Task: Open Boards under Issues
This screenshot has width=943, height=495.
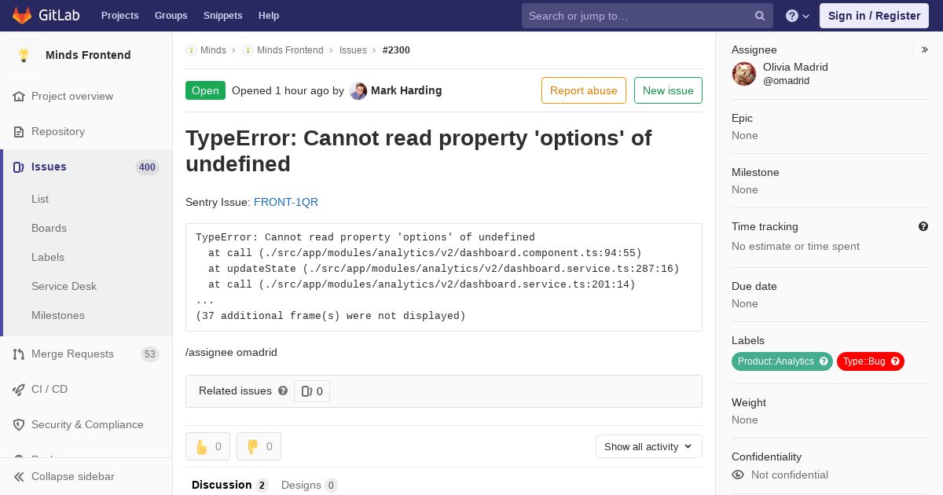Action: tap(49, 228)
